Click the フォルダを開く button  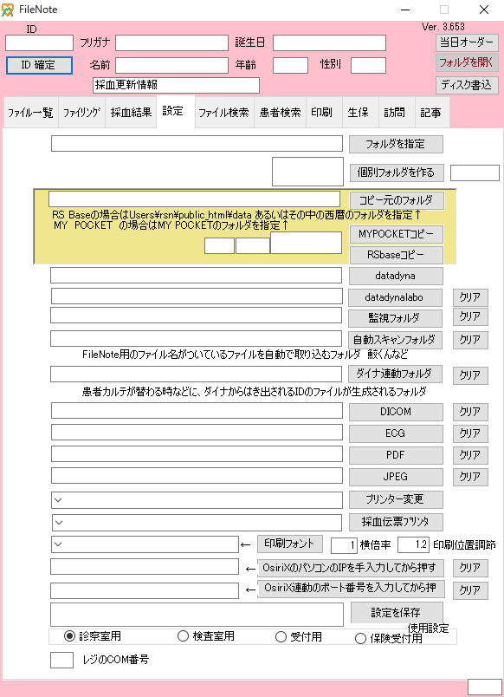(467, 62)
